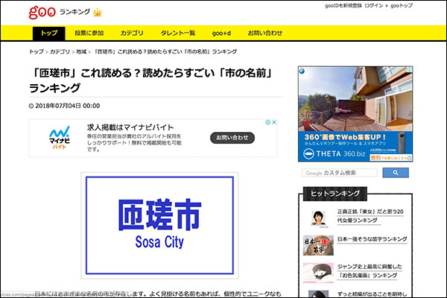This screenshot has width=447, height=298.
Task: Click the magnifier search button
Action: pyautogui.click(x=395, y=173)
